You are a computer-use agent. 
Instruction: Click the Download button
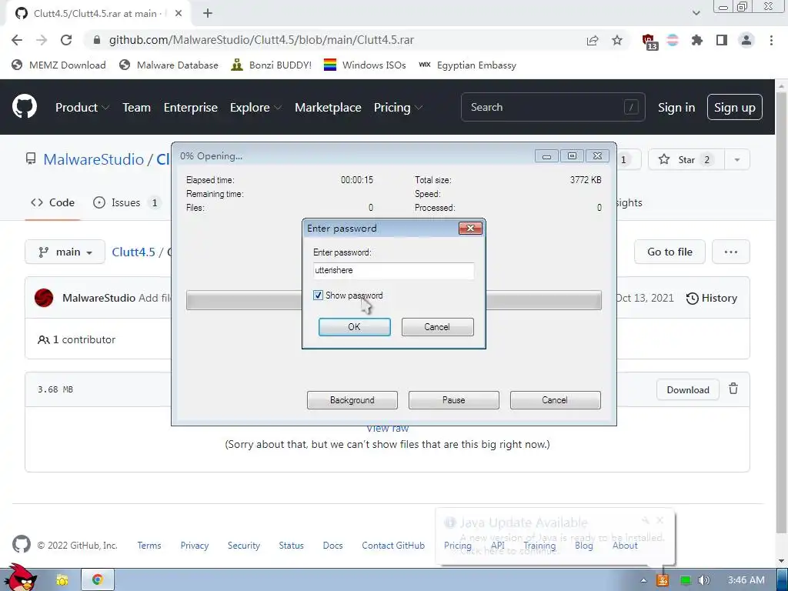(688, 389)
